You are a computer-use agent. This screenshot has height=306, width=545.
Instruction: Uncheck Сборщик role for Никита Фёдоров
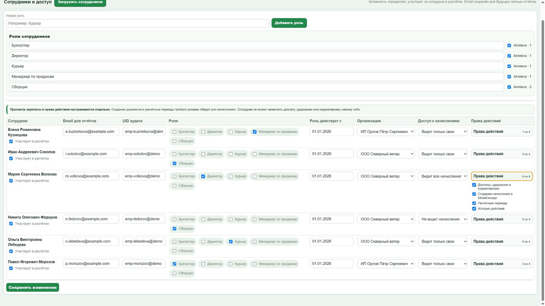(175, 229)
